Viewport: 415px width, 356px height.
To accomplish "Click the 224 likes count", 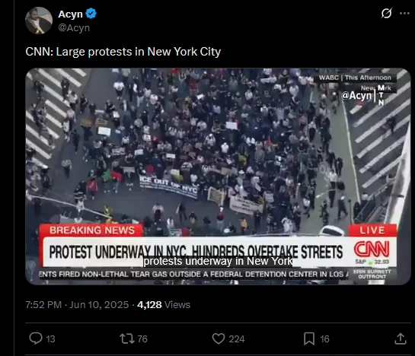I will pyautogui.click(x=237, y=339).
